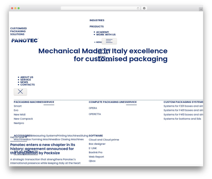Open Custom Packaging Systems heading
Viewport: 212px width, 179px height.
pos(183,102)
